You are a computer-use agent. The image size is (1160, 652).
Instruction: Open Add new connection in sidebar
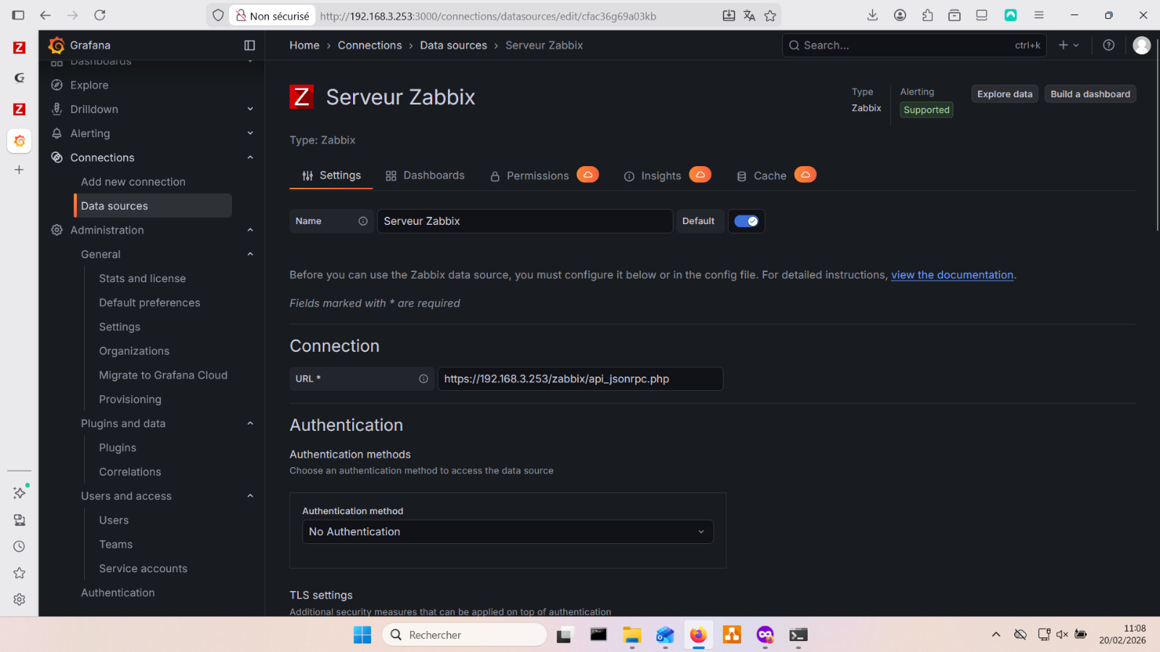pyautogui.click(x=133, y=182)
